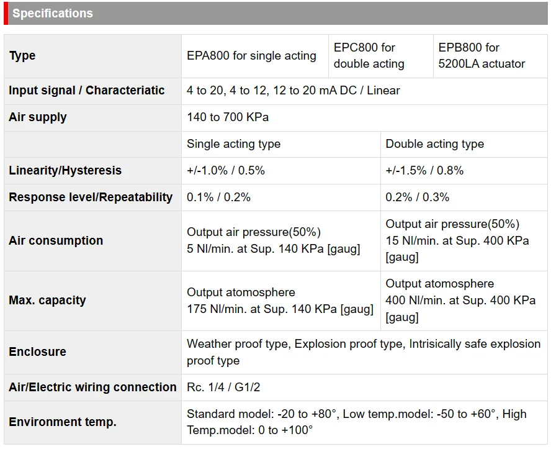Click the Environment temp. row label
The image size is (551, 449).
pos(63,422)
